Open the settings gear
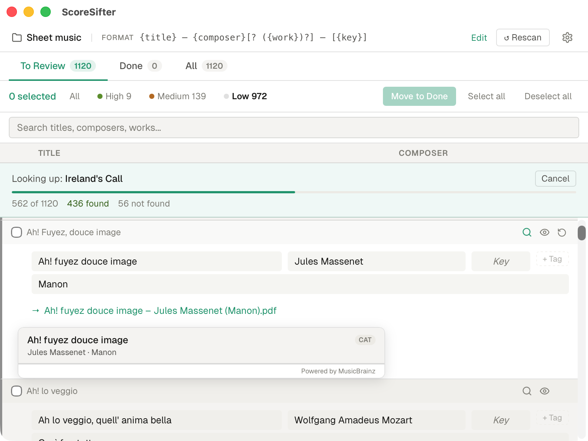The height and width of the screenshot is (441, 588). point(567,37)
